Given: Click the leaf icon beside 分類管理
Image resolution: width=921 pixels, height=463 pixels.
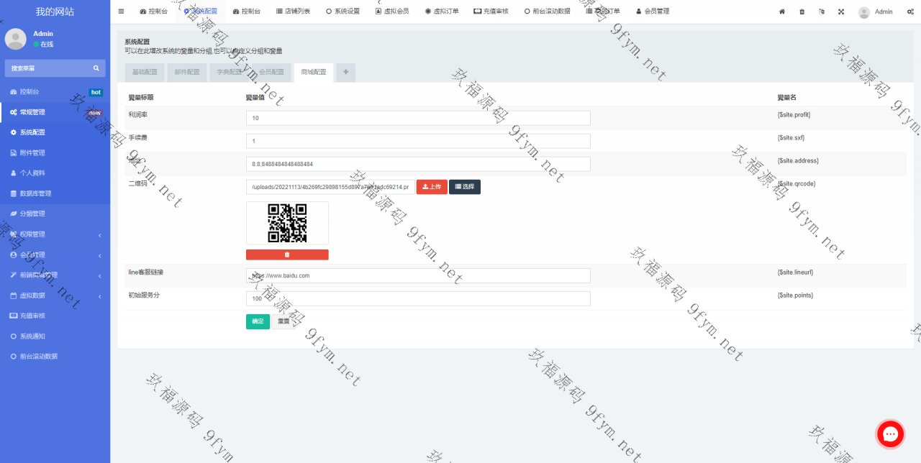Looking at the screenshot, I should pyautogui.click(x=13, y=214).
